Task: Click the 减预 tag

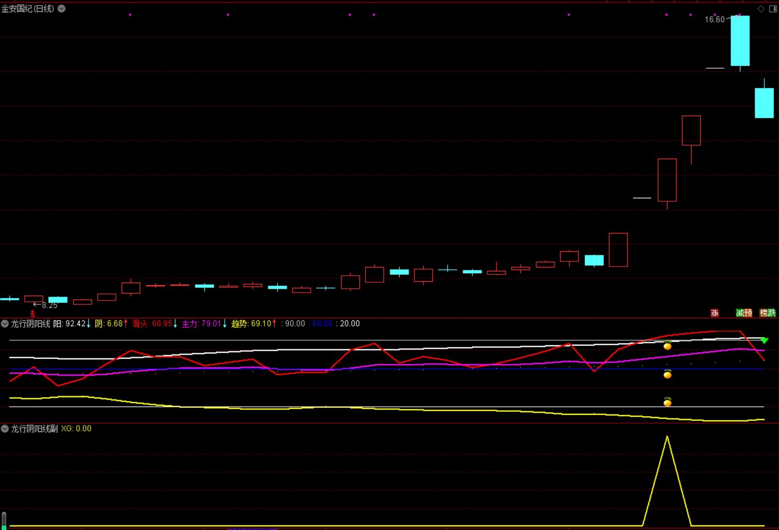Action: (744, 313)
